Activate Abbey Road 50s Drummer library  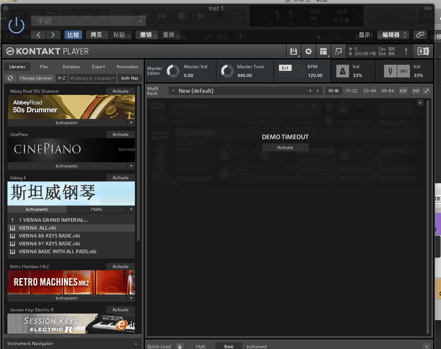120,91
